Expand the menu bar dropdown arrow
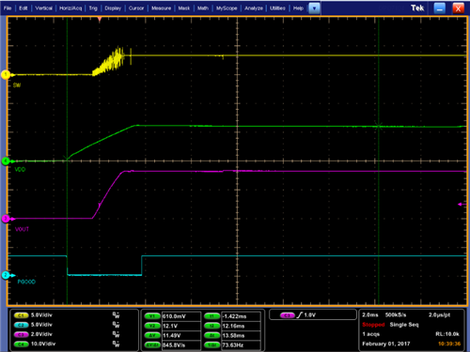Viewport: 470px width, 352px height. 314,8
